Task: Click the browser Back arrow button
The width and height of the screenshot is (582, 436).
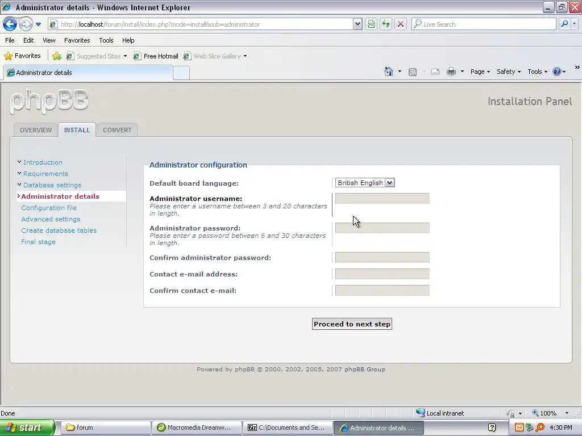Action: pos(10,24)
